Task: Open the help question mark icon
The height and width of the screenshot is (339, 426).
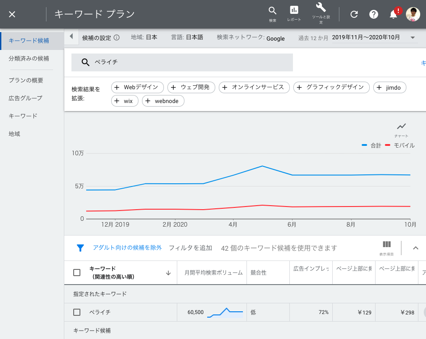Action: 374,14
